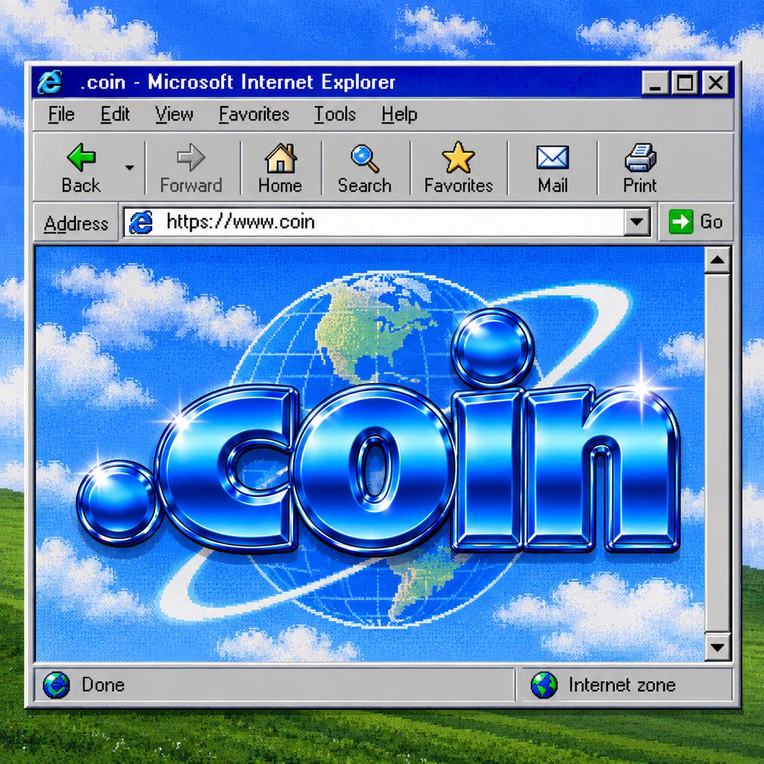Open the Favorites star toolbar icon
This screenshot has height=764, width=764.
458,158
